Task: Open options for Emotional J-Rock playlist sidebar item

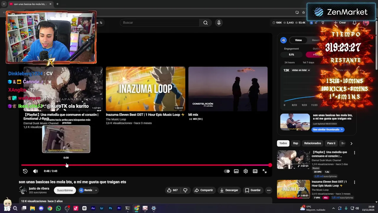Action: click(x=354, y=153)
